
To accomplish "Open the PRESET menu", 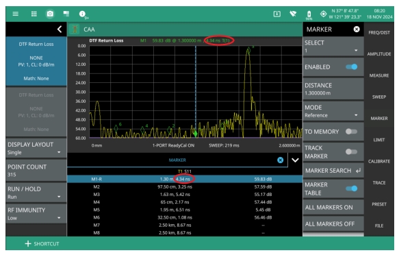I will click(379, 204).
